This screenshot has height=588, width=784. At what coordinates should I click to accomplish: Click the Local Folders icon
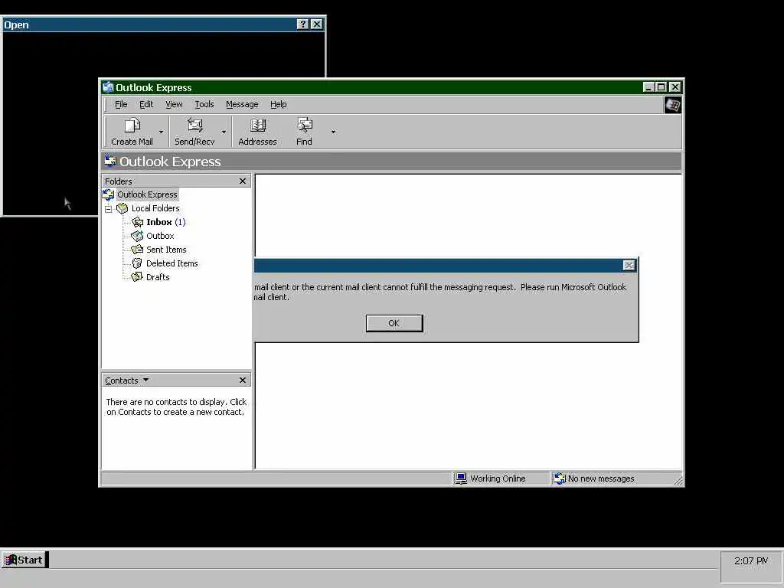coord(122,208)
